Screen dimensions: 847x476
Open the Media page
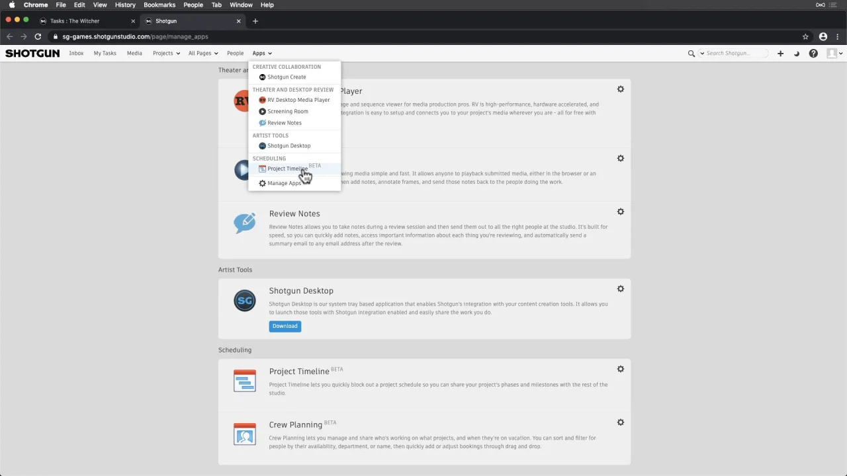click(134, 54)
